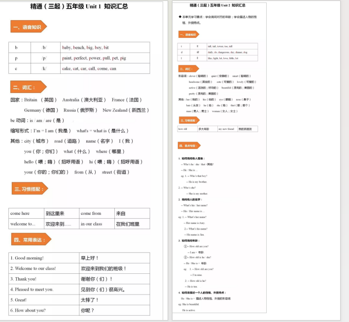Select the cell 'cake, cat, car, call, come, can'
This screenshot has width=349, height=322.
[105, 68]
